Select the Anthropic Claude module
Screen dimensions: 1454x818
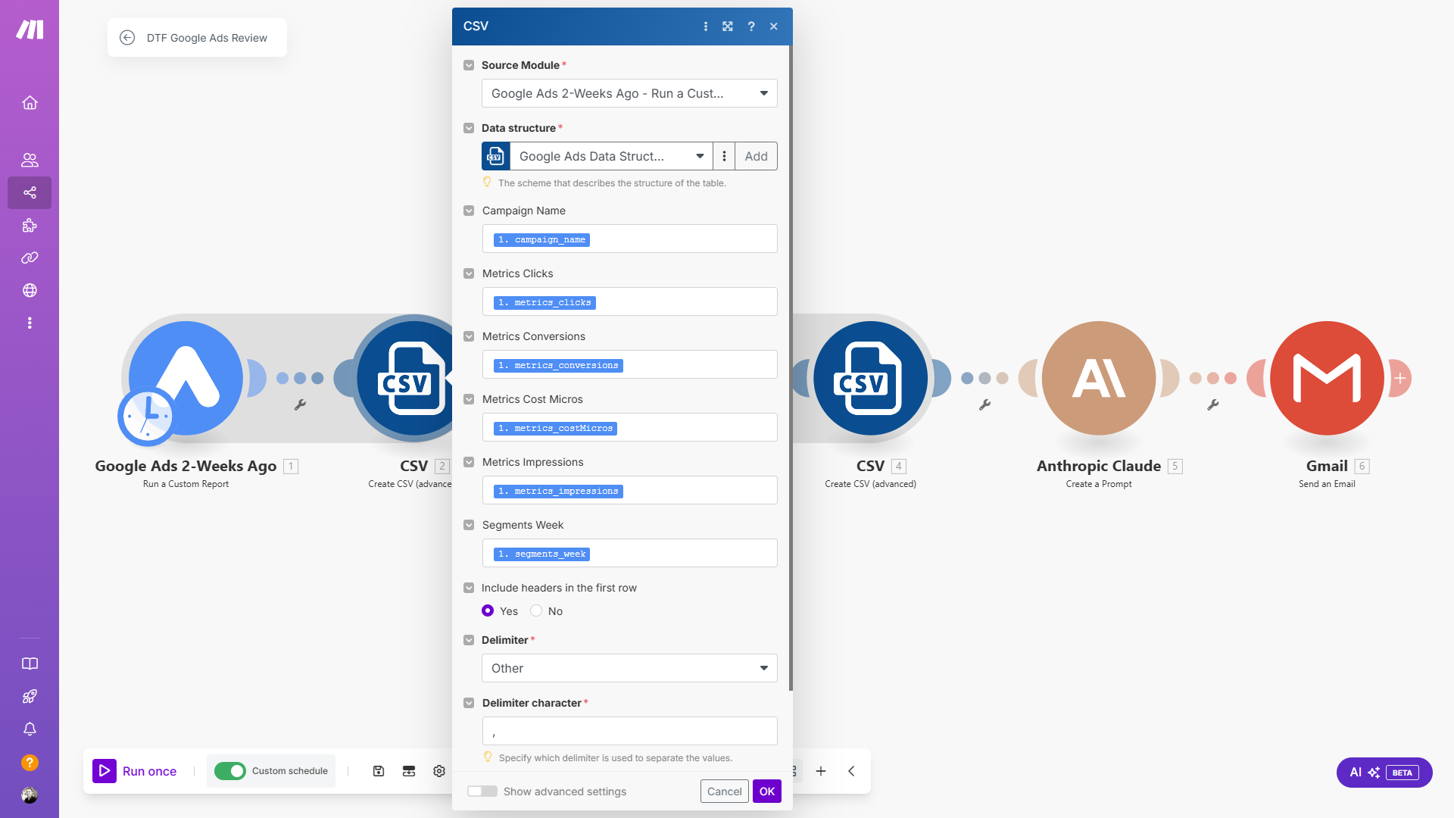coord(1099,379)
